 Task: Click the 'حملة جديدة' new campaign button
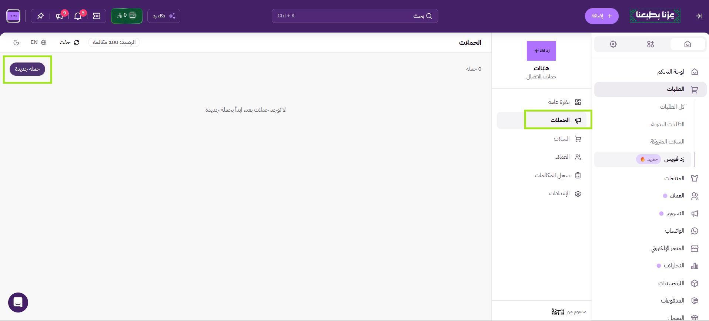coord(27,69)
